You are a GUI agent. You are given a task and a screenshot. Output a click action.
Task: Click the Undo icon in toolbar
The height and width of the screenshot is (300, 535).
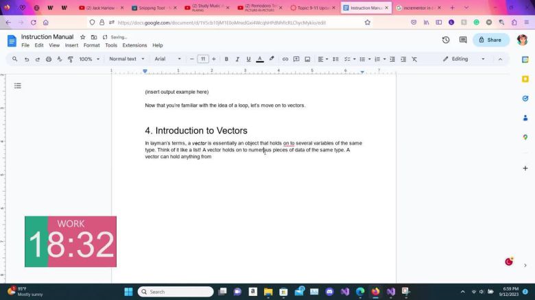pos(27,59)
